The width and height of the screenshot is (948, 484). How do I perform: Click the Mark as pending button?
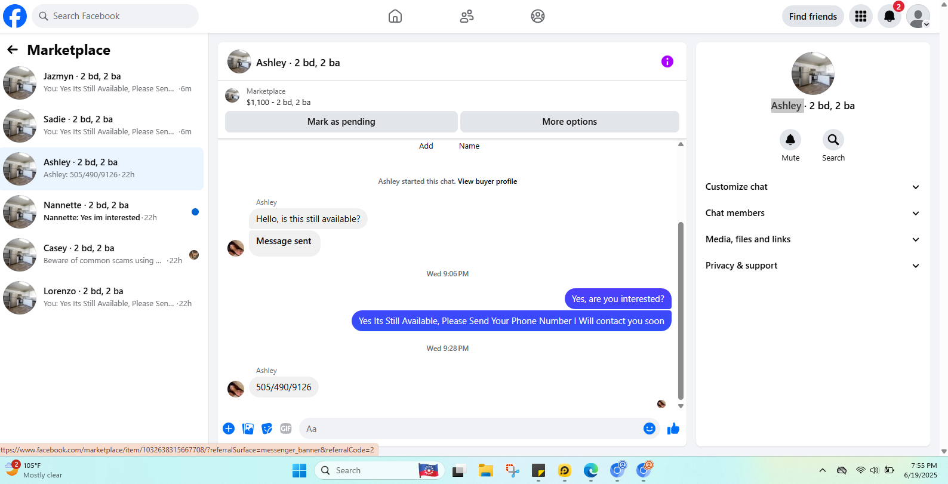[x=341, y=122]
